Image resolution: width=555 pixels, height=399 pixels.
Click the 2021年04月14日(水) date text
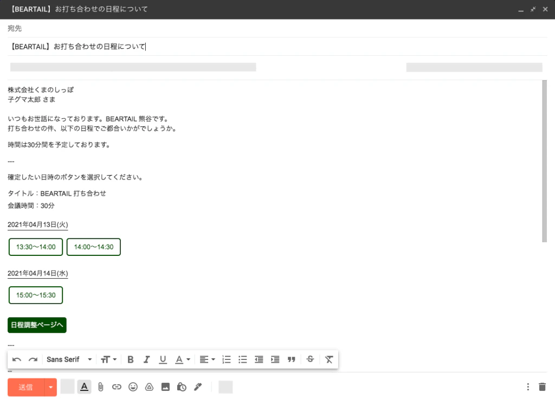(x=38, y=273)
